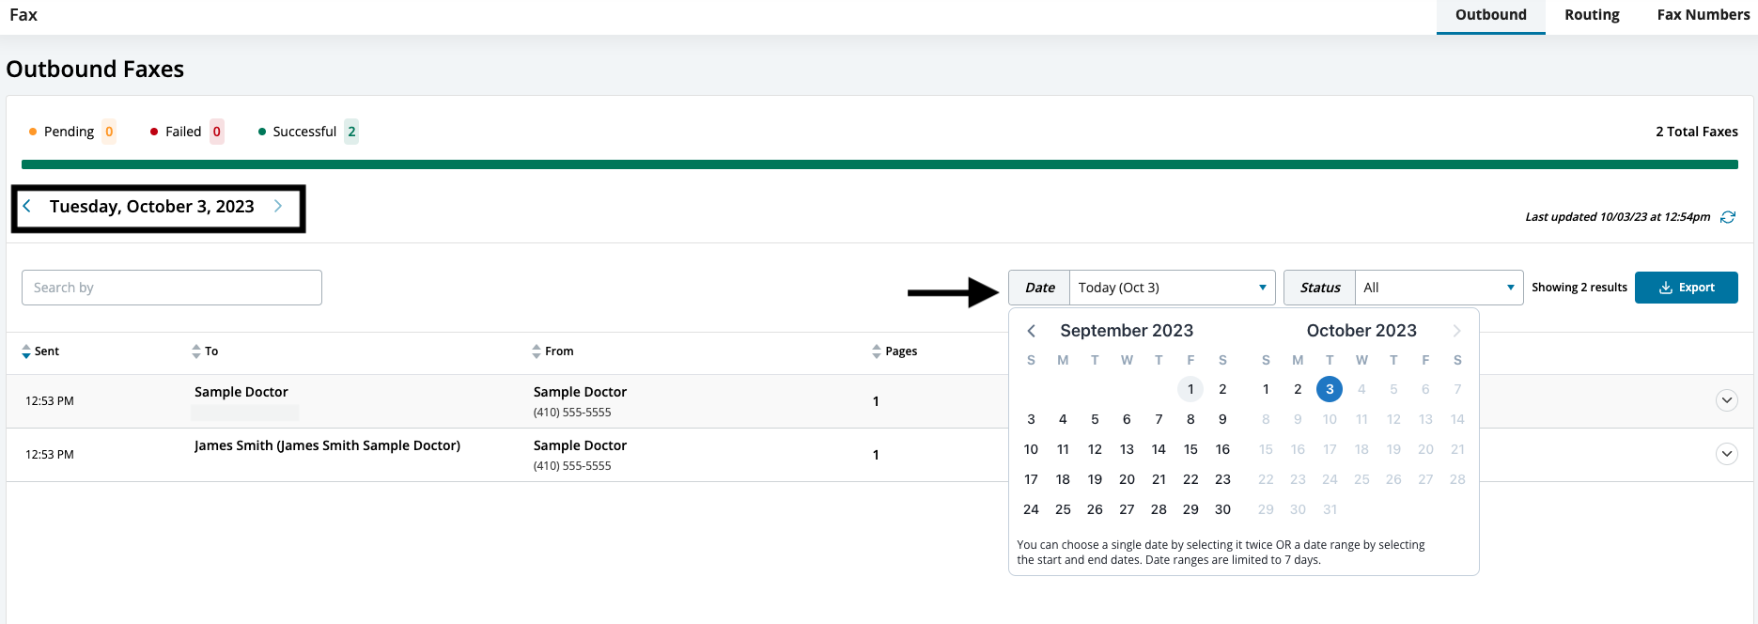
Task: Go to next day using right chevron
Action: (x=278, y=207)
